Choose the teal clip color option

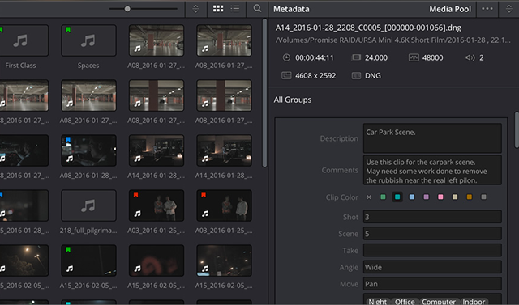point(397,197)
